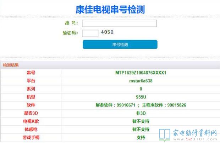Click the 软件 row label
Viewport: 220px width, 143px height.
(x=31, y=105)
